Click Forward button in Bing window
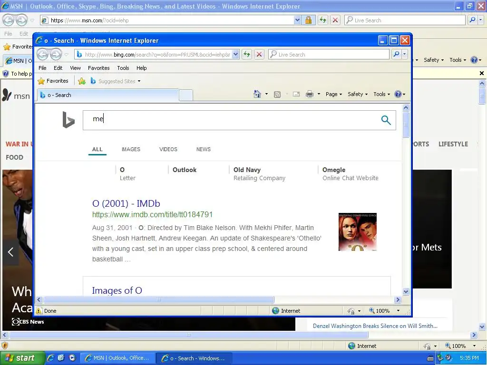Viewport: 487px width, 365px height. pyautogui.click(x=56, y=54)
